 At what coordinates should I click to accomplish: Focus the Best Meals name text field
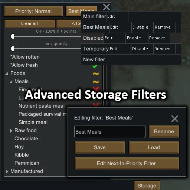click(x=110, y=132)
